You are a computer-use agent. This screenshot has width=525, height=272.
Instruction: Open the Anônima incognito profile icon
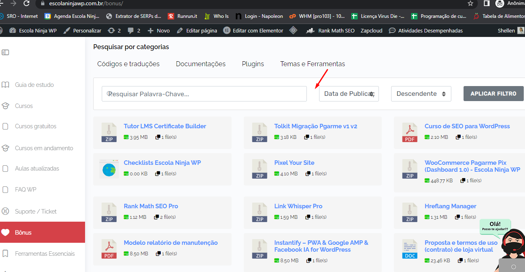[x=500, y=3]
